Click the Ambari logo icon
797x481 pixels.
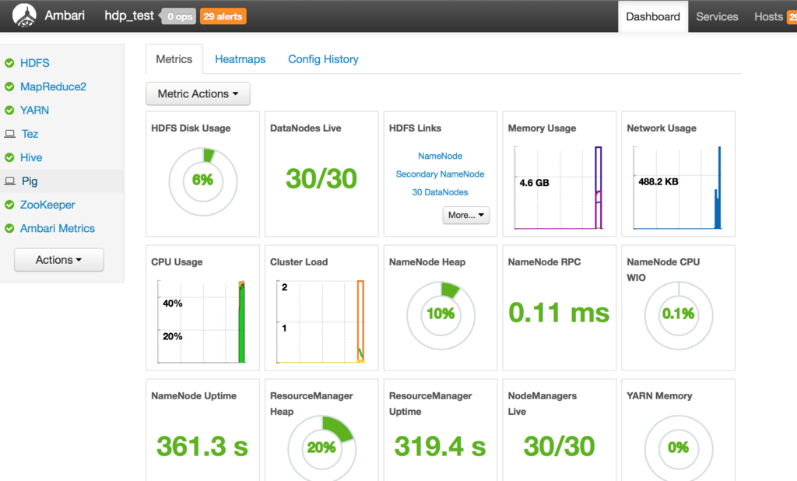pyautogui.click(x=24, y=16)
